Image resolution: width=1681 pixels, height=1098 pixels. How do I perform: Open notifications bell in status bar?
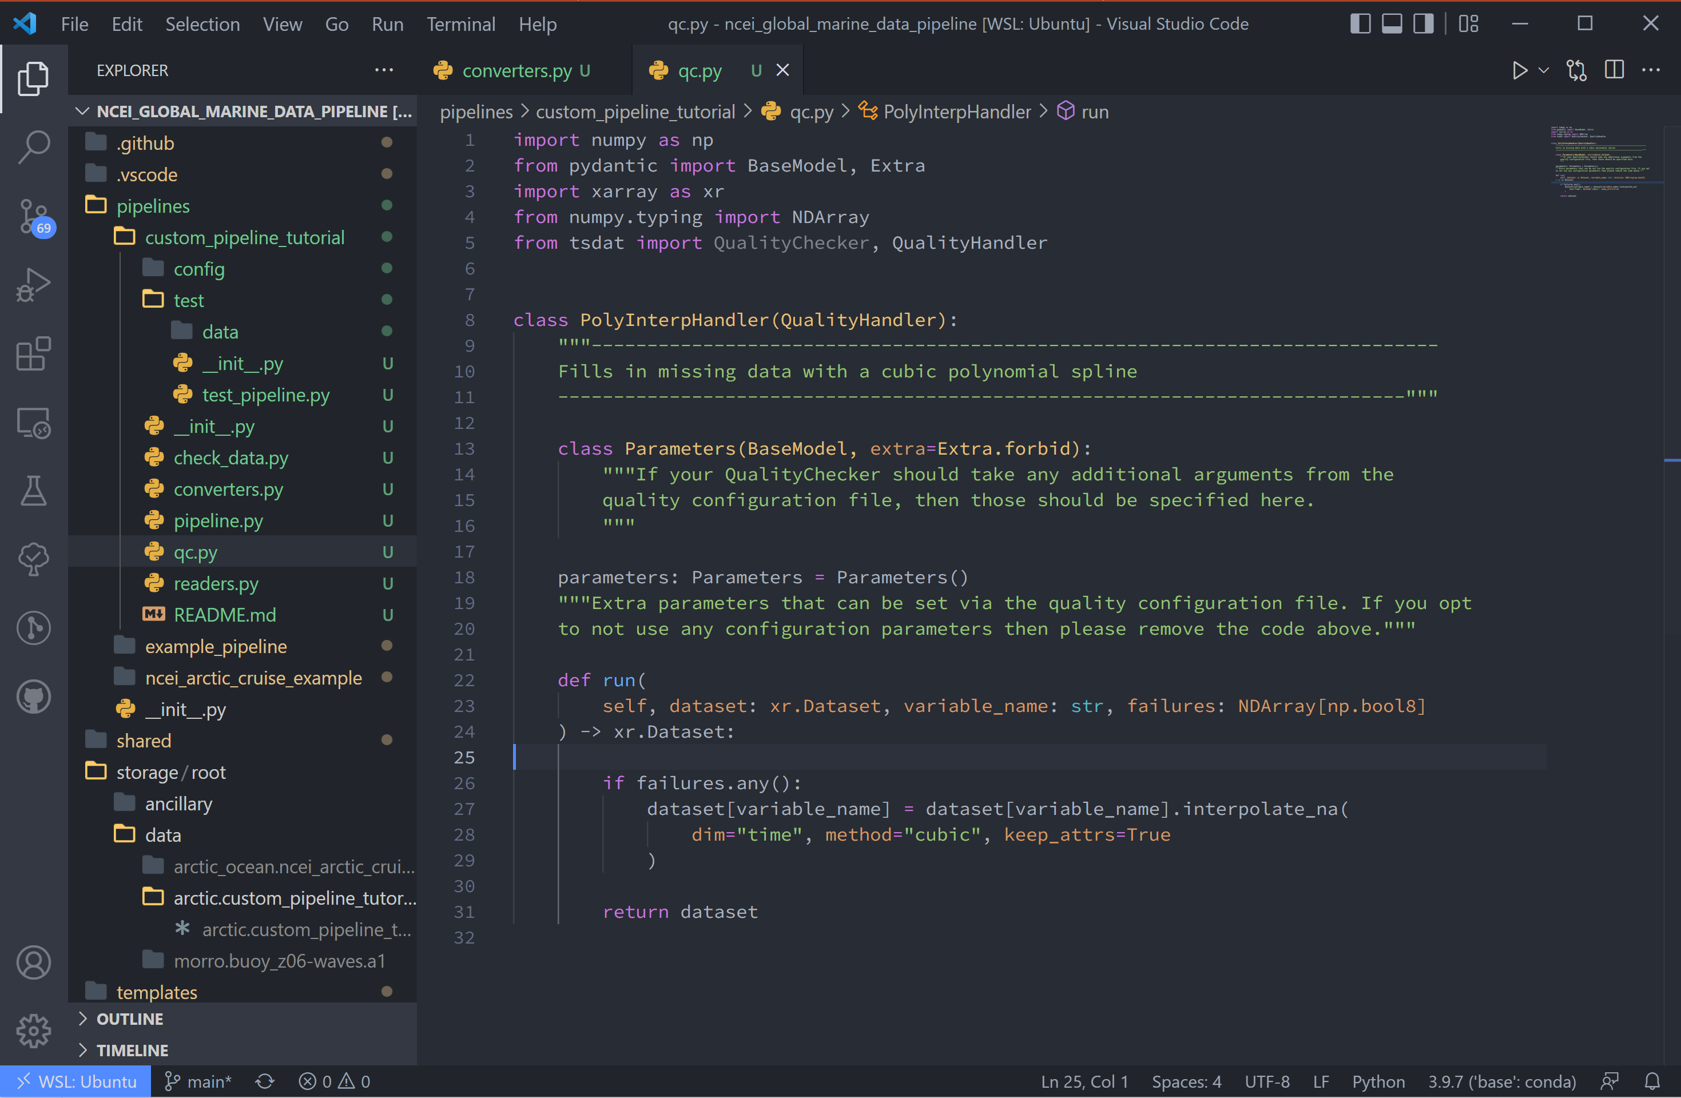(1652, 1081)
